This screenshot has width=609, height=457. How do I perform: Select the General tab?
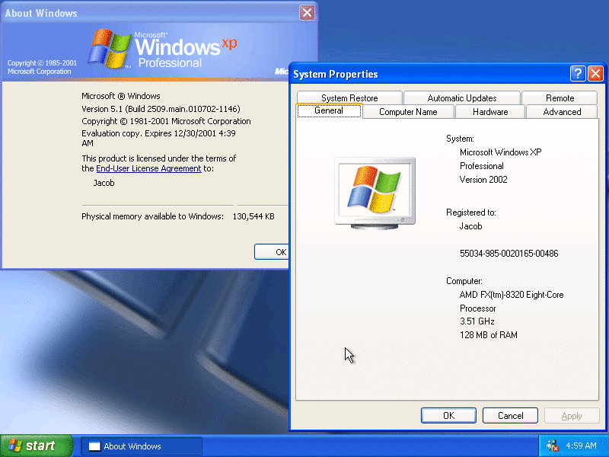pyautogui.click(x=329, y=110)
